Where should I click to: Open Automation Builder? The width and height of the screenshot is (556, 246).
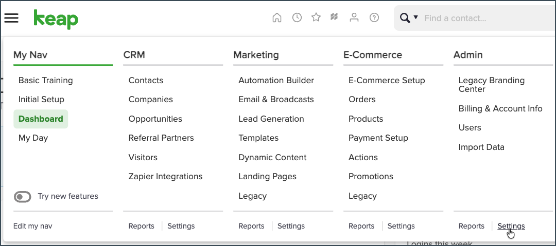276,80
